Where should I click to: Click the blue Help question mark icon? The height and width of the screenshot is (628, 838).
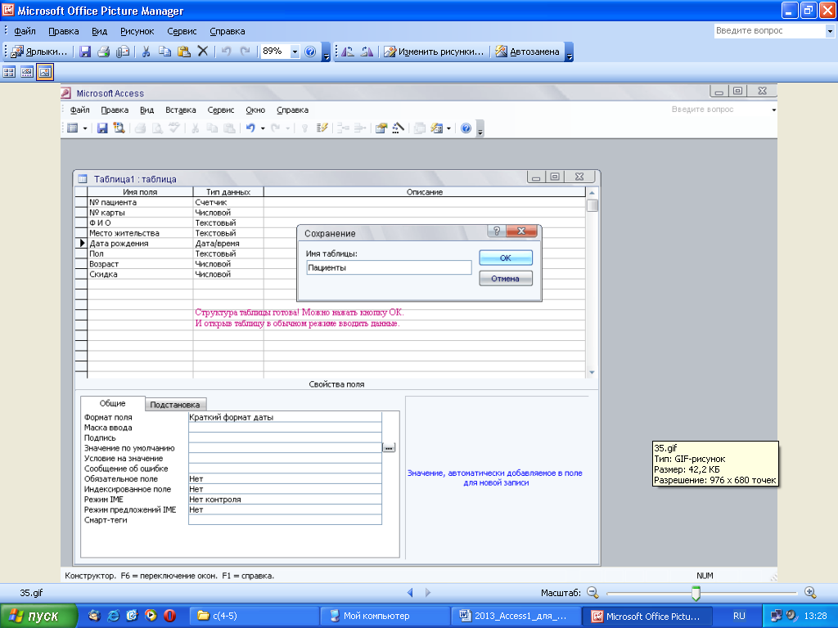tap(310, 52)
